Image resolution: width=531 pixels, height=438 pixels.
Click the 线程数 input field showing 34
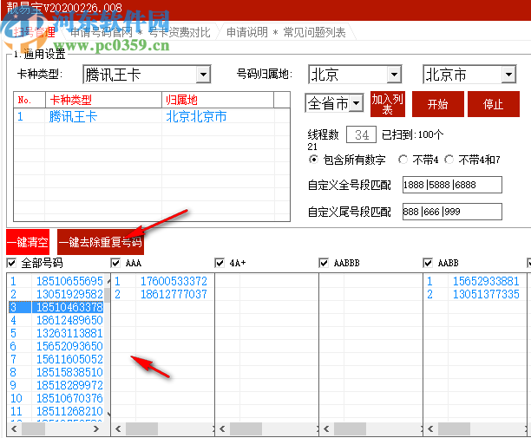pyautogui.click(x=361, y=134)
